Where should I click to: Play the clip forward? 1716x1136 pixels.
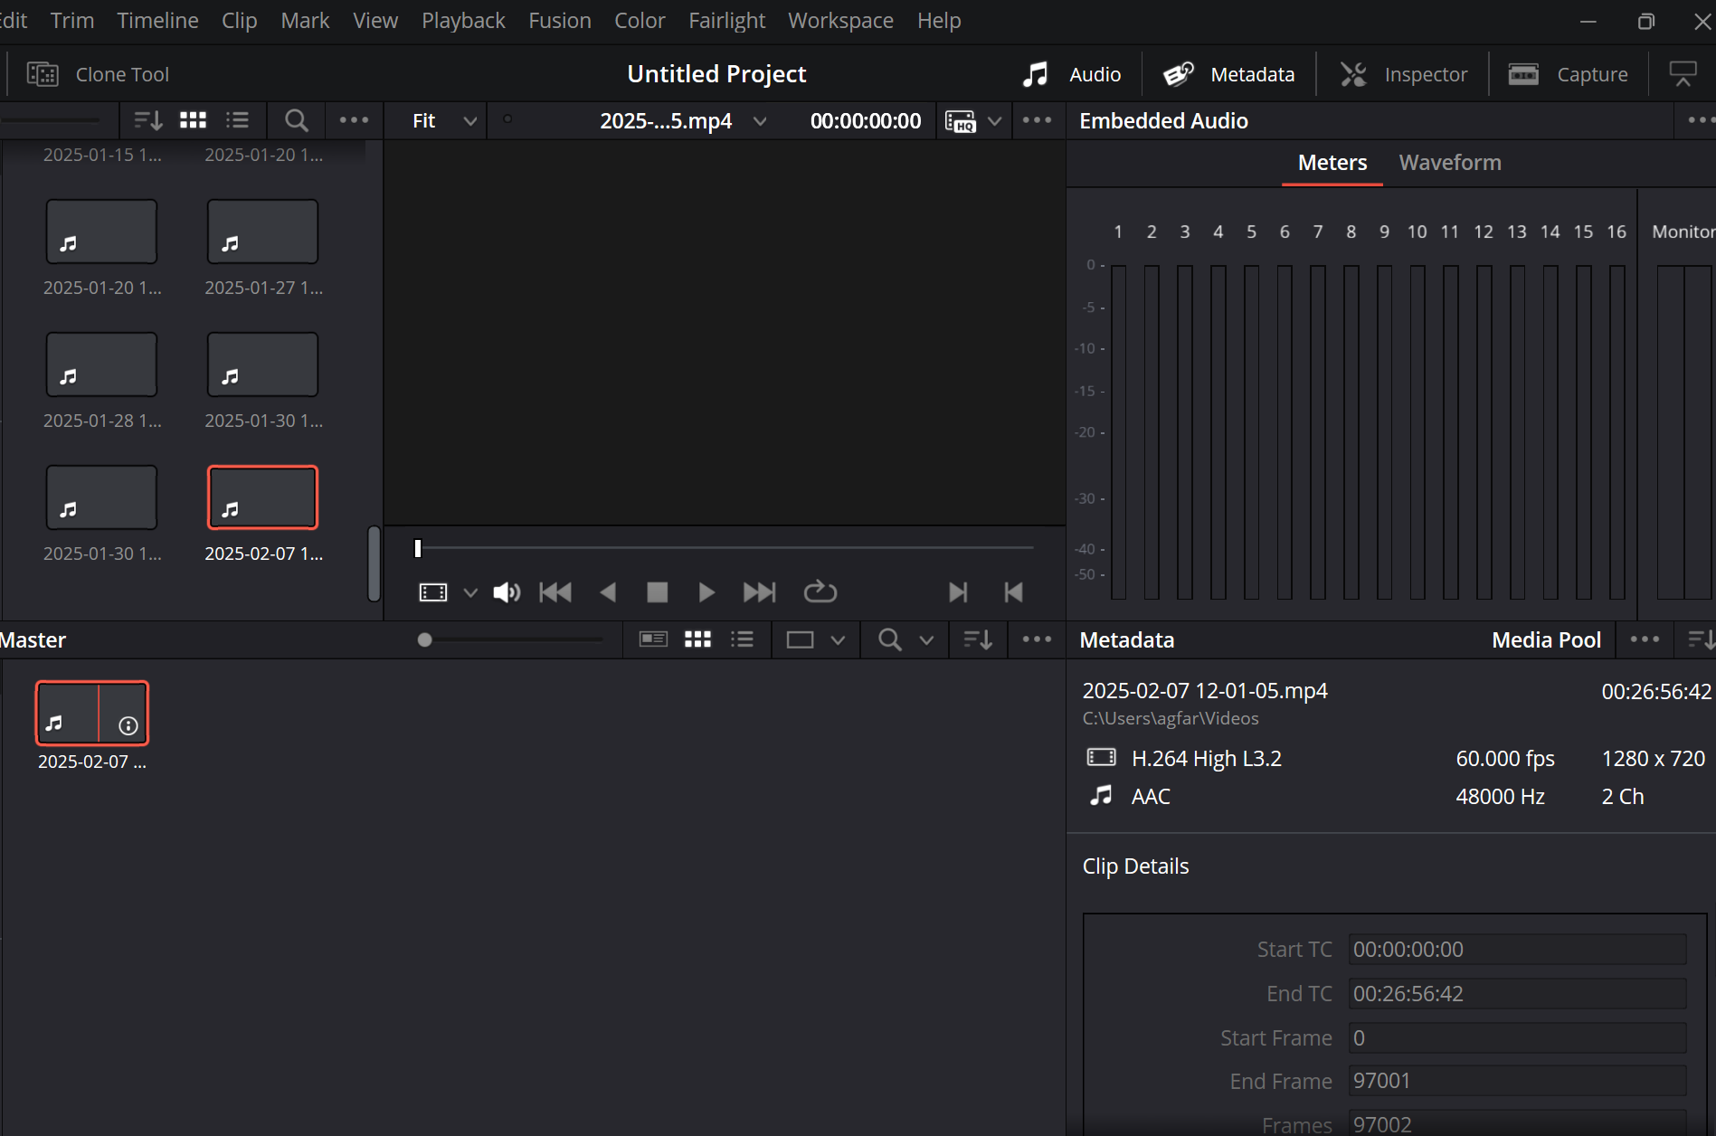click(706, 592)
